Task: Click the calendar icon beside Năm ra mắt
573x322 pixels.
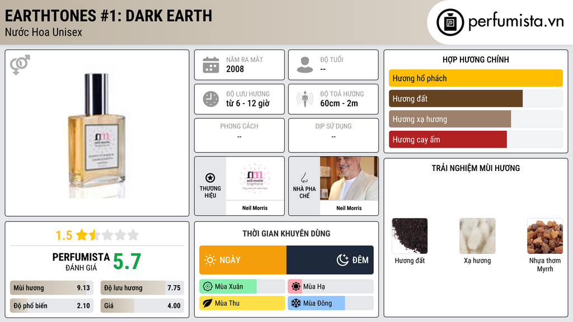Action: (x=211, y=65)
